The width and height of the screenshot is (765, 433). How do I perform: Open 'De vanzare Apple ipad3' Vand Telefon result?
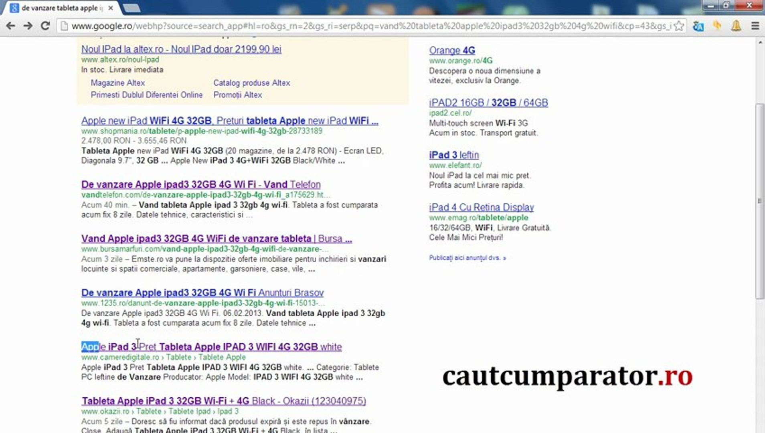(201, 184)
